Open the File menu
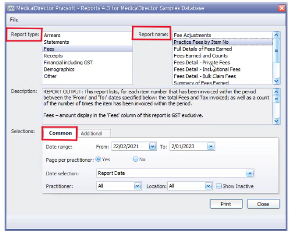The image size is (290, 239). coord(14,20)
